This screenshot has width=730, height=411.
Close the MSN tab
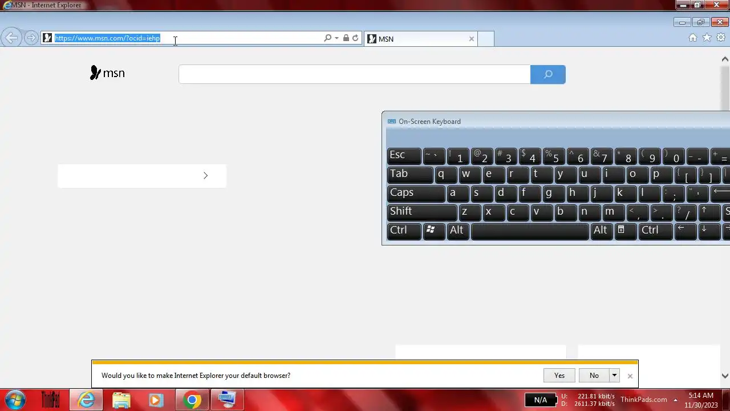(471, 39)
